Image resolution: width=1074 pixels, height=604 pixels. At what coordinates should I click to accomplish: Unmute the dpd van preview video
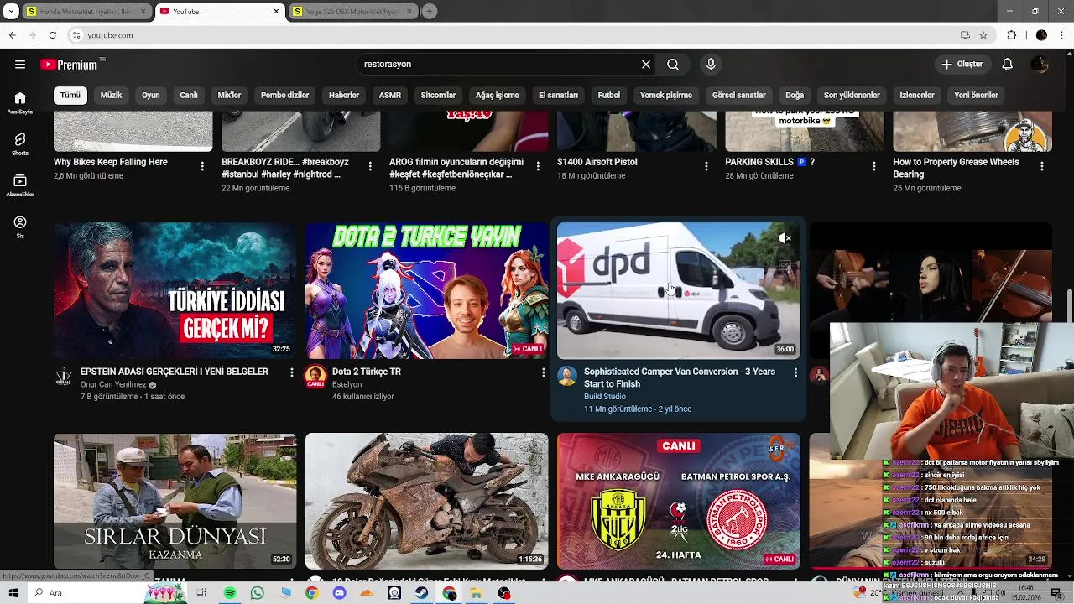[785, 238]
